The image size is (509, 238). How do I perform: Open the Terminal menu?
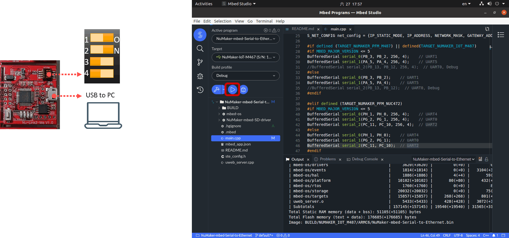[x=264, y=21]
